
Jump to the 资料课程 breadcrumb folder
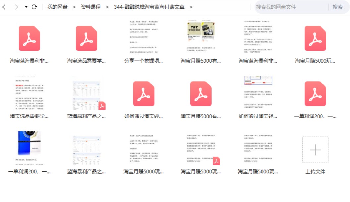coord(90,7)
